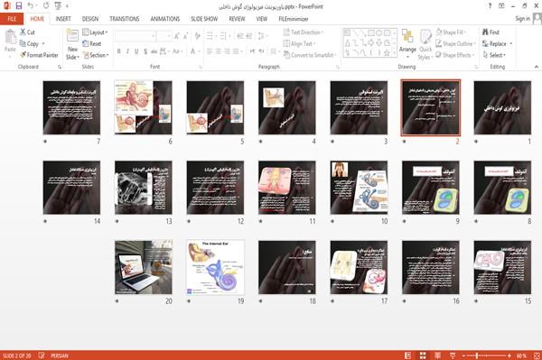Click PERSIAN language indicator
Image resolution: width=542 pixels, height=360 pixels.
60,355
